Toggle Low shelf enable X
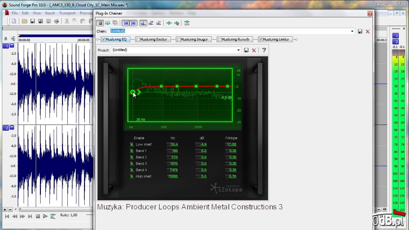The image size is (409, 230). click(x=132, y=144)
